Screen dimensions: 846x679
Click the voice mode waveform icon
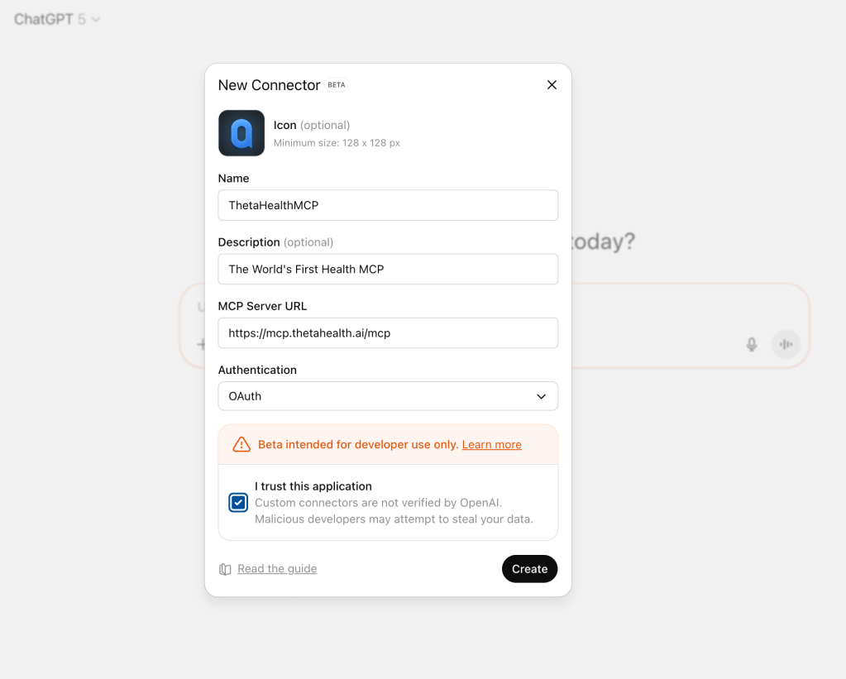point(786,344)
